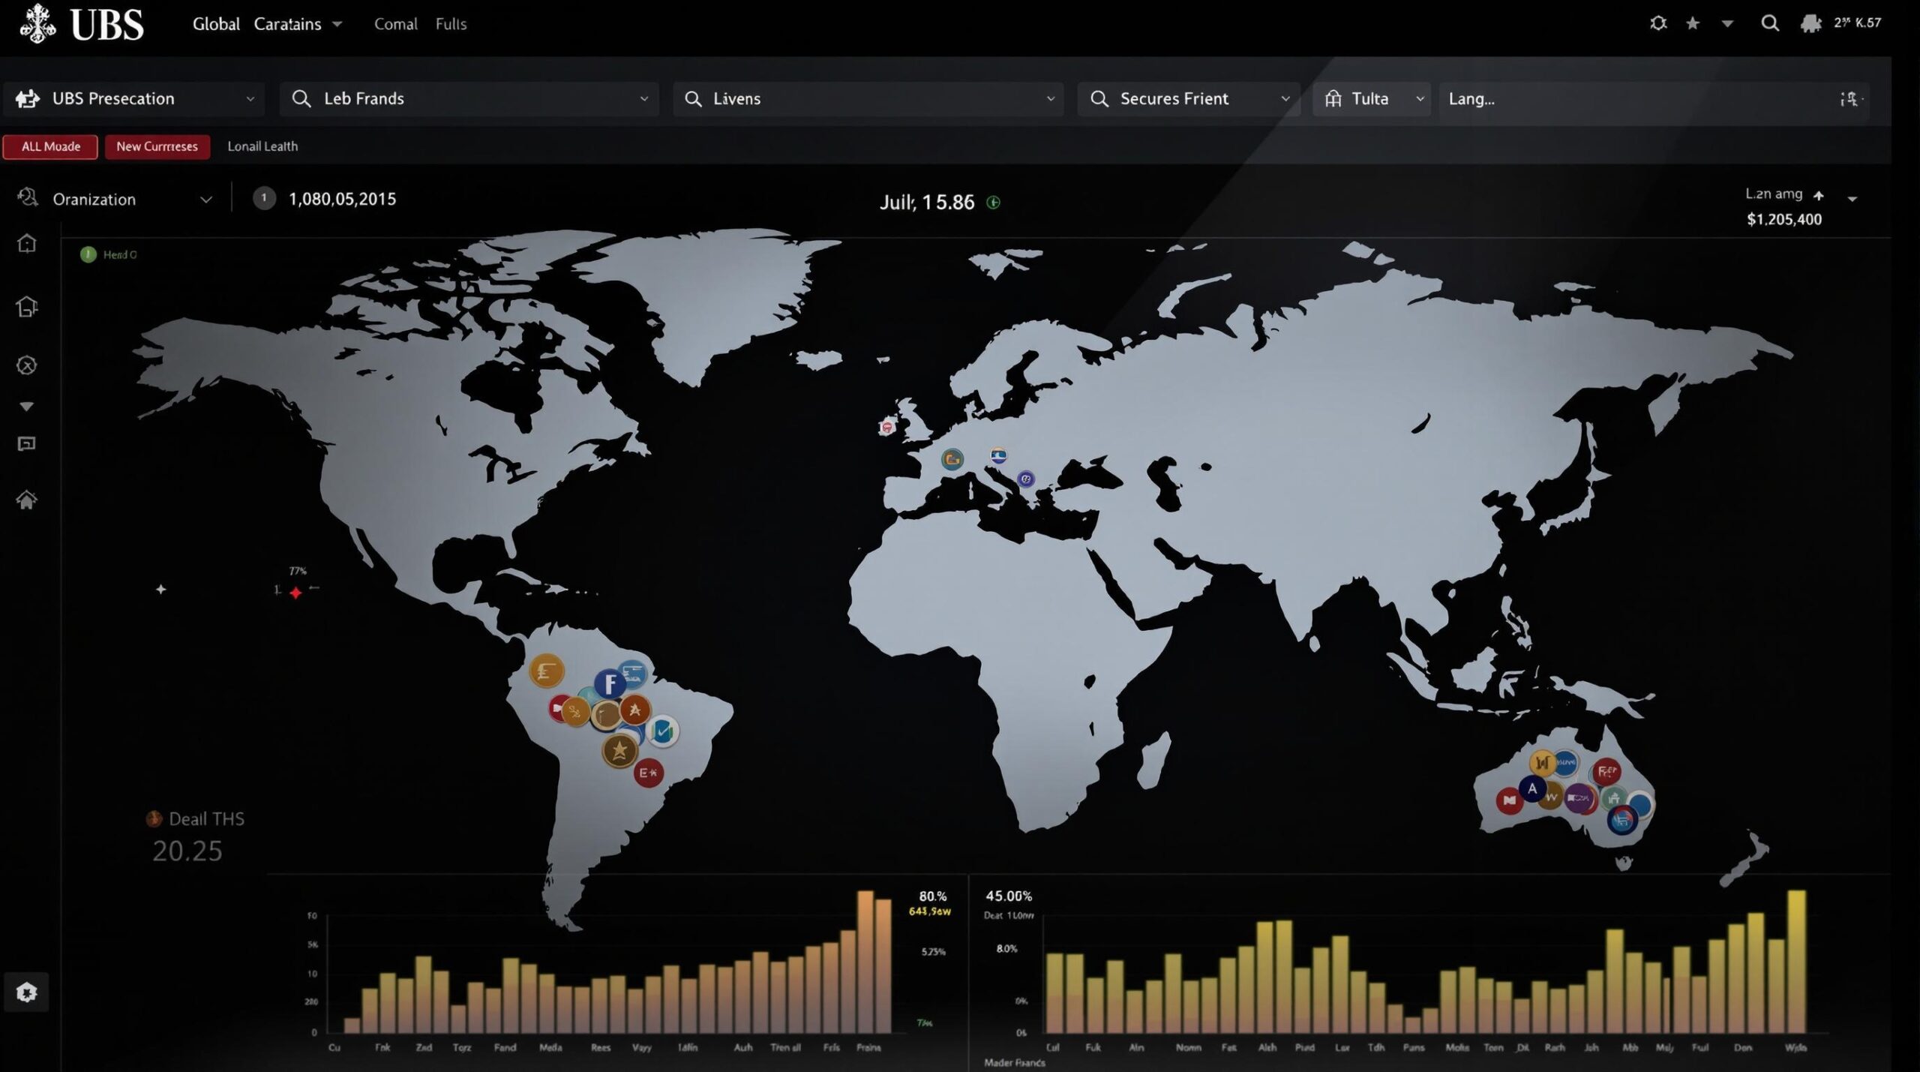Viewport: 1920px width, 1072px height.
Task: Click the Lonail Lealth link
Action: point(262,146)
